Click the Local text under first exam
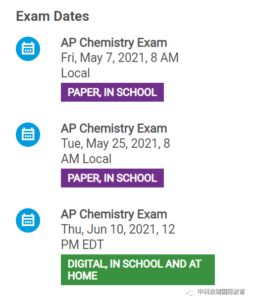Viewport: 253px width, 303px height. point(75,73)
